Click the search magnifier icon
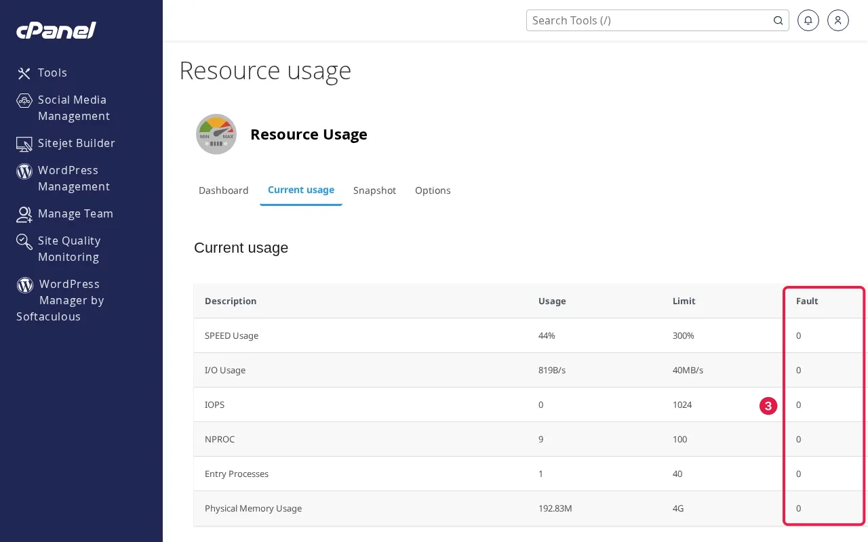 [778, 20]
